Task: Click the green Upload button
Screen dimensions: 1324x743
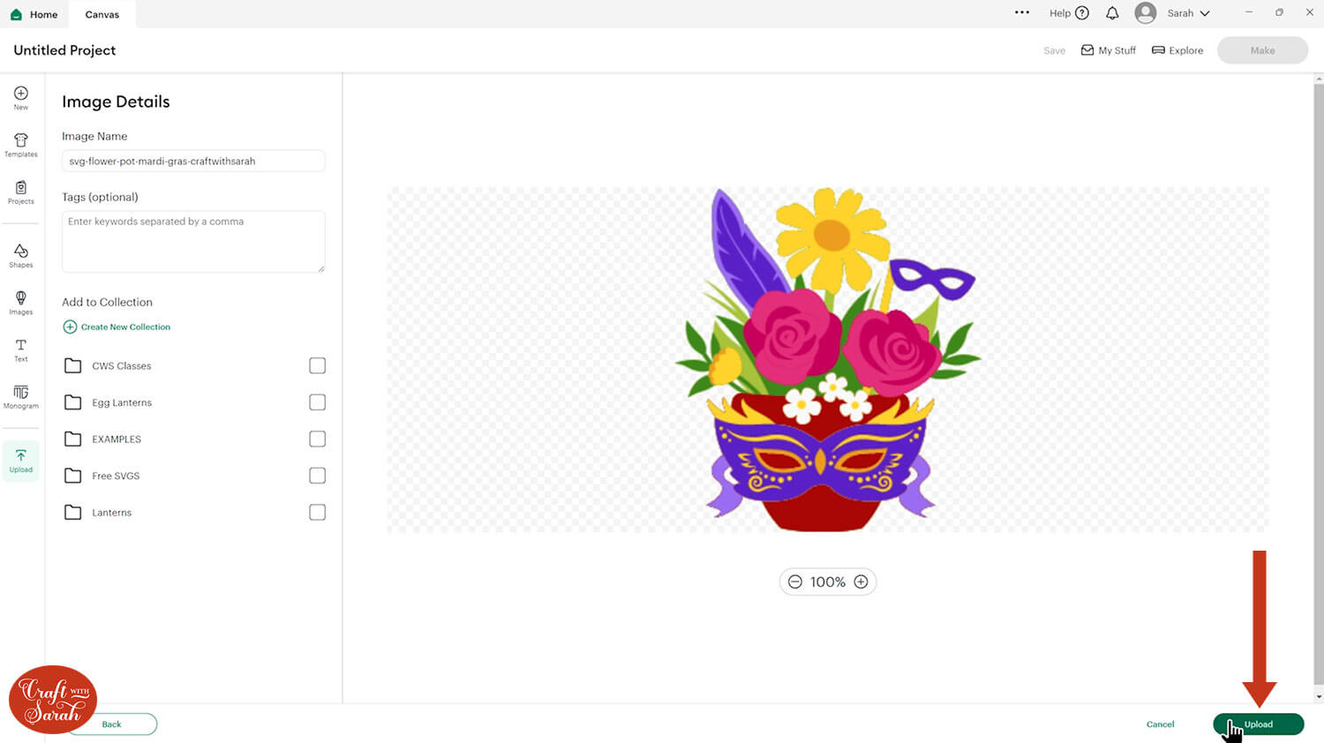Action: click(x=1259, y=724)
